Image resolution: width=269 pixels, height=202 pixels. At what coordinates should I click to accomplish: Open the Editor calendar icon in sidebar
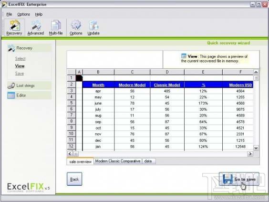[x=11, y=96]
